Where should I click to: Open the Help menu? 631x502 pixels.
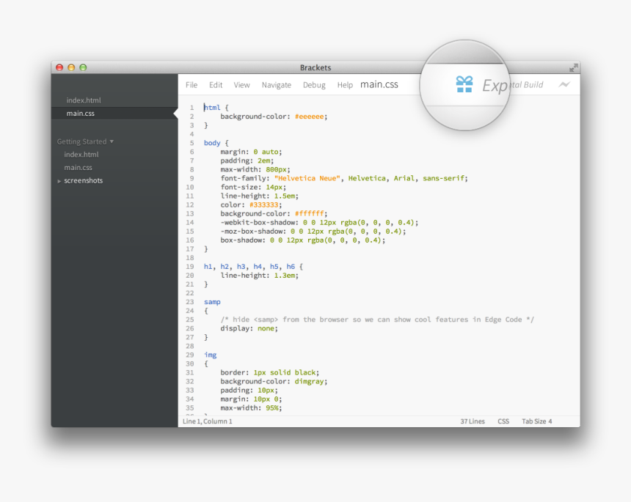[345, 85]
